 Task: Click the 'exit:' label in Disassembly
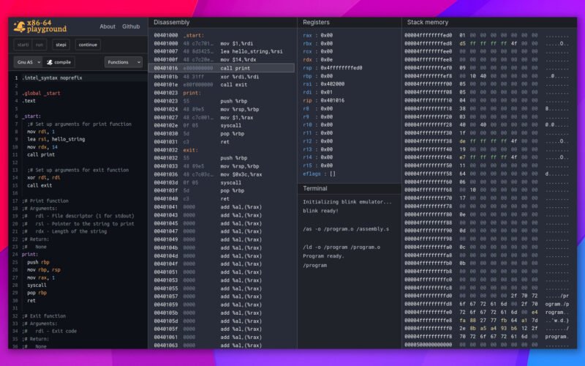click(x=192, y=150)
